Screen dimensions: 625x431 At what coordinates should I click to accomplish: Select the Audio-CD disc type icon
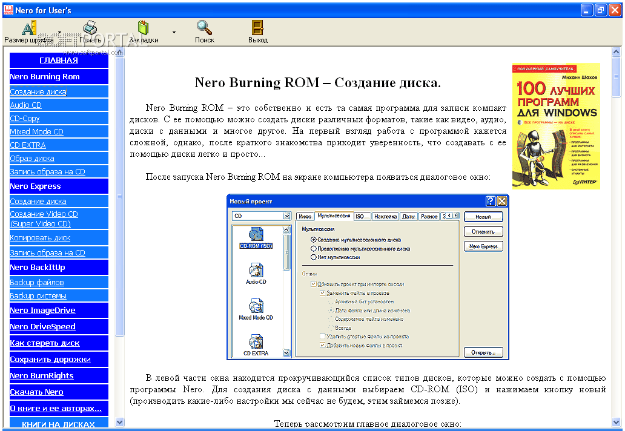click(256, 274)
